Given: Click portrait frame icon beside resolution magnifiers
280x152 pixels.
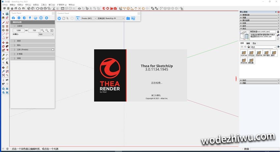Looking at the screenshot, I should [52, 31].
